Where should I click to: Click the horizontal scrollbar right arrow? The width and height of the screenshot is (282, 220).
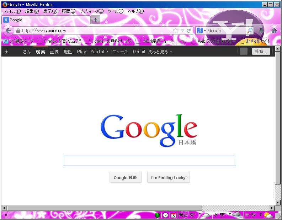point(272,208)
